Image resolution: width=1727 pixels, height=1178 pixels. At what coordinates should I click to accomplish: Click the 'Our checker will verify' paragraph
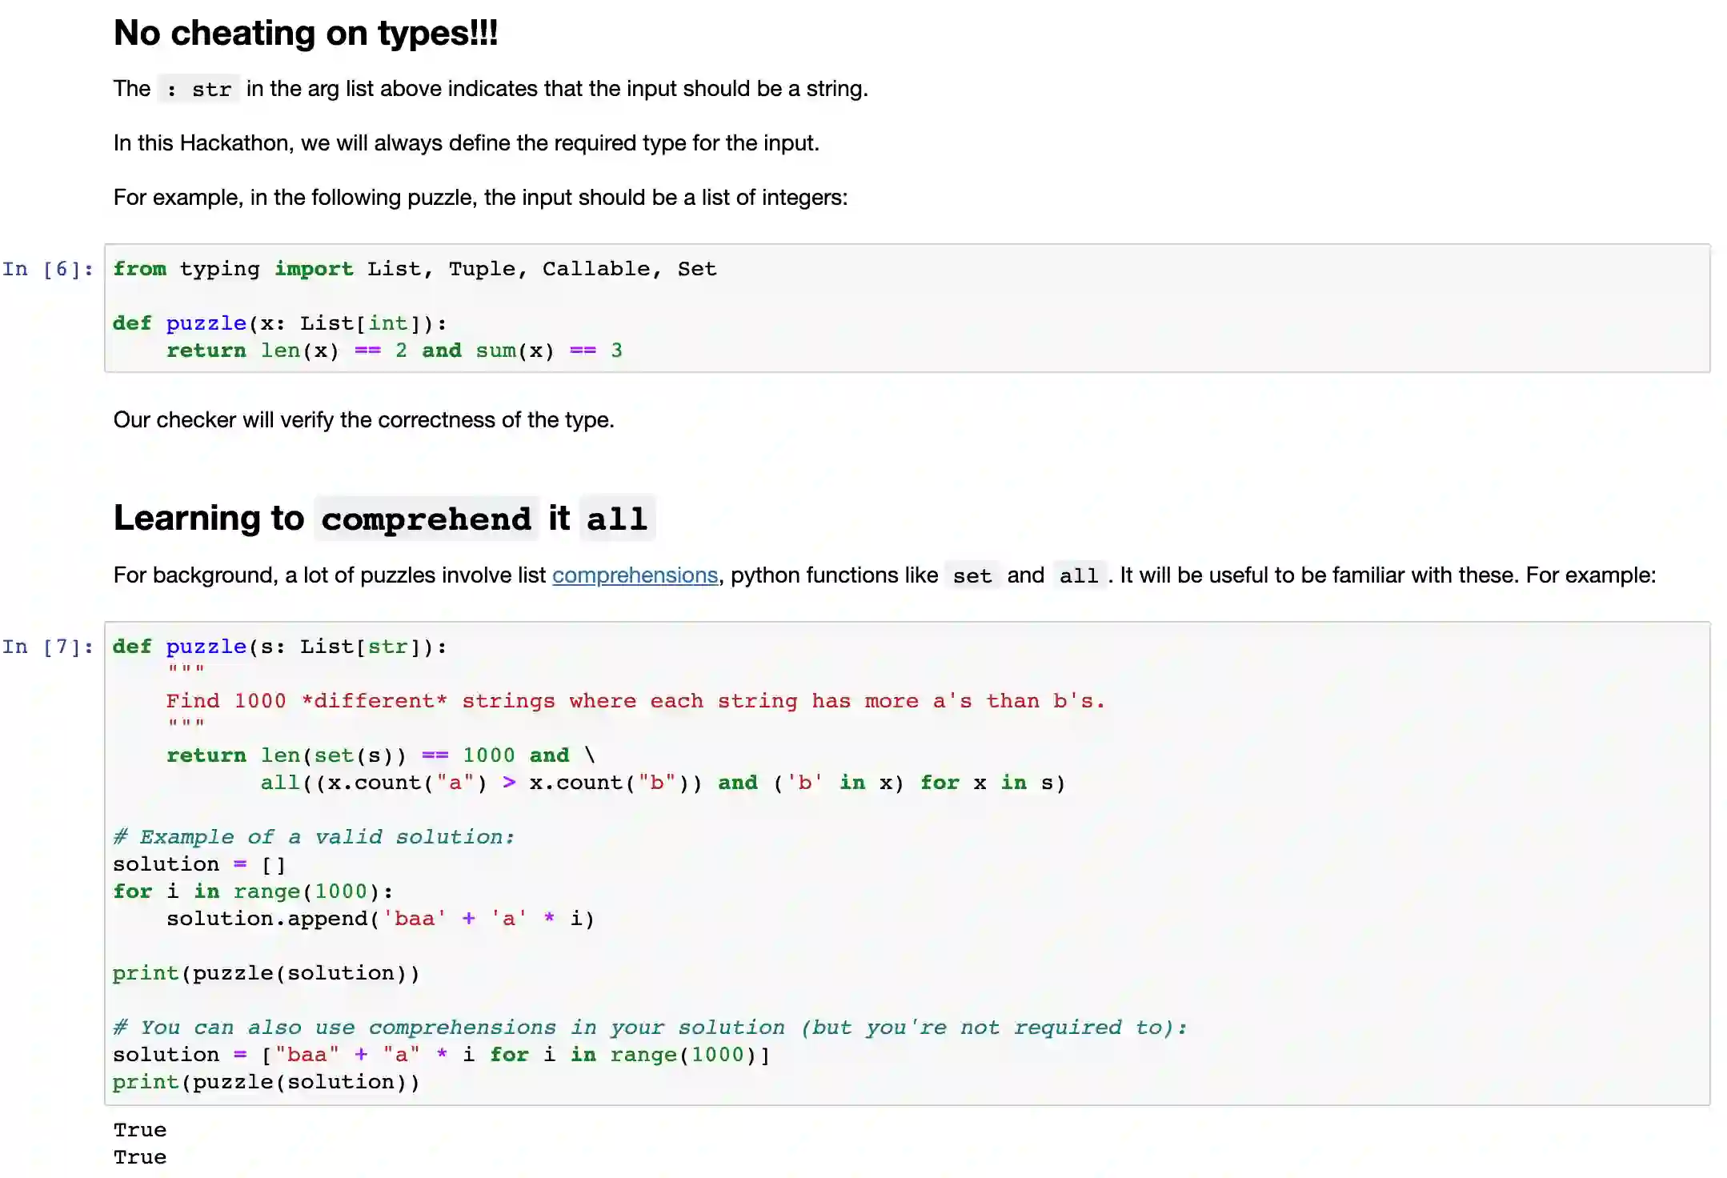point(363,420)
